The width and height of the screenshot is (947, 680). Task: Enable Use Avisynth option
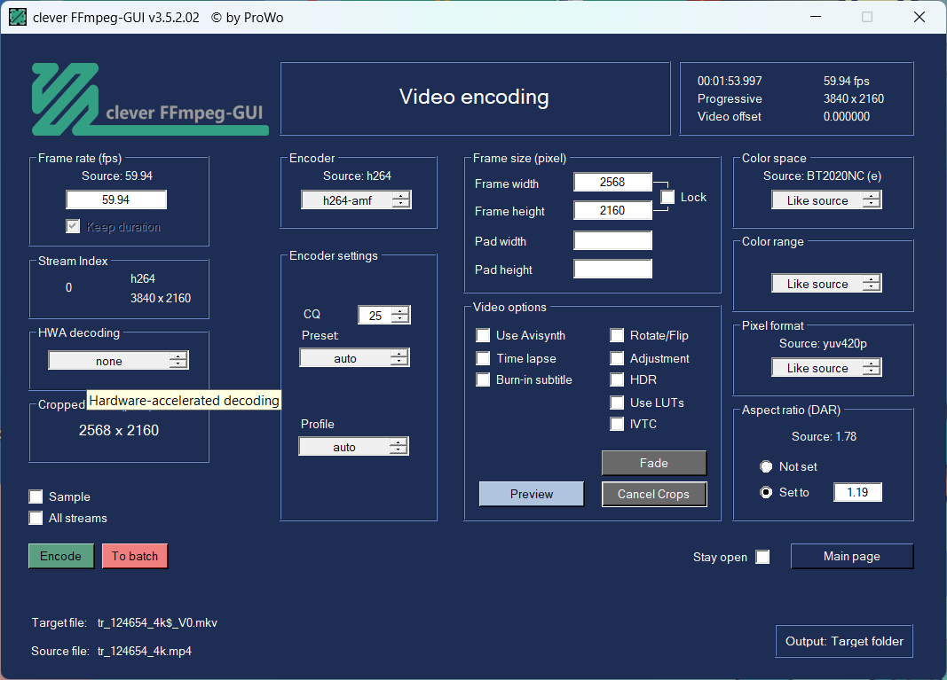483,335
